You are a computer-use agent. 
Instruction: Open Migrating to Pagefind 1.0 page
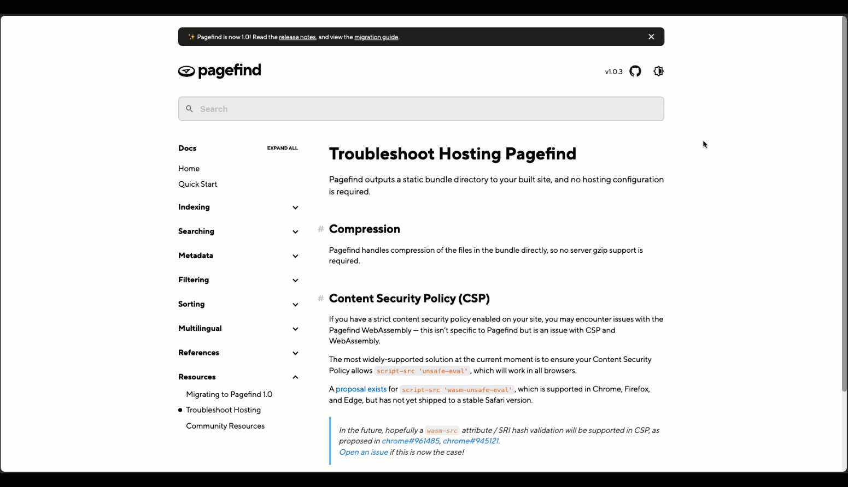coord(229,394)
